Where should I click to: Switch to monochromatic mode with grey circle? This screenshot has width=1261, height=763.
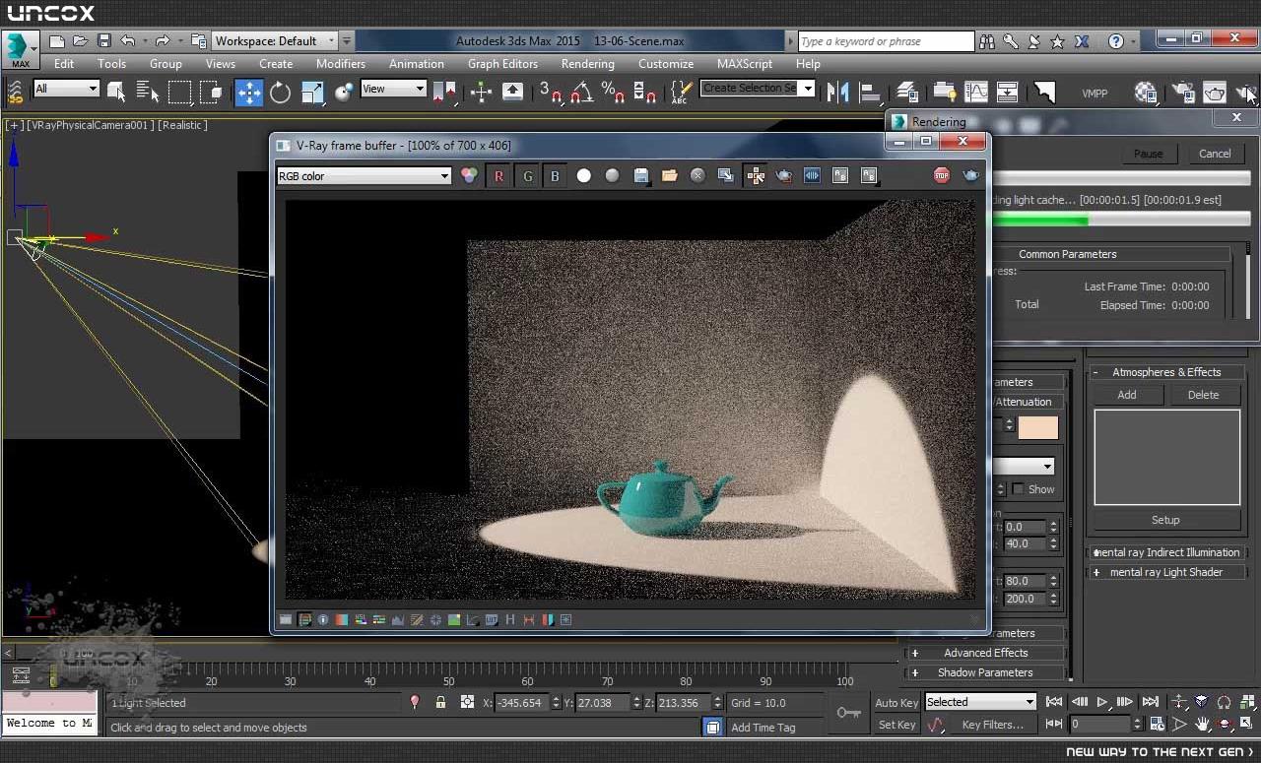612,175
